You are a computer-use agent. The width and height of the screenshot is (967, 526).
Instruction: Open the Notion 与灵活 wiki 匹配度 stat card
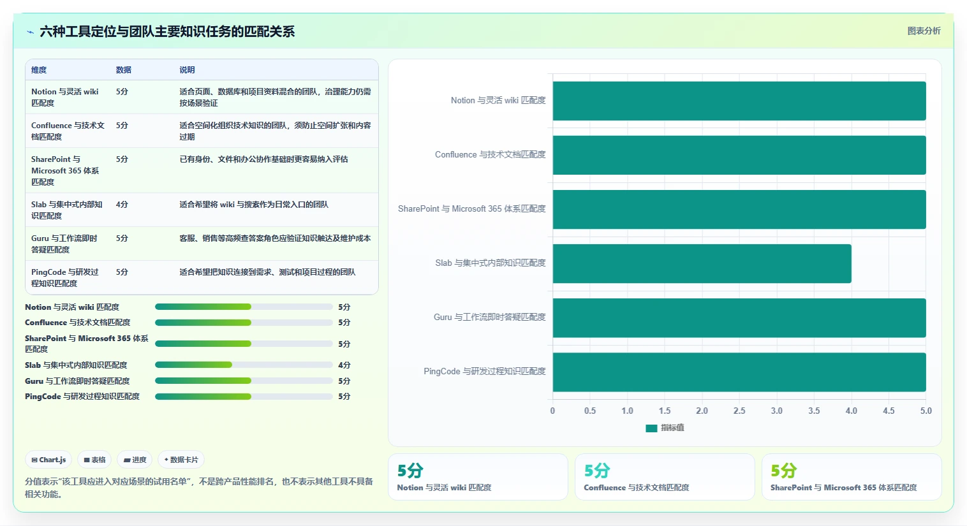(478, 477)
